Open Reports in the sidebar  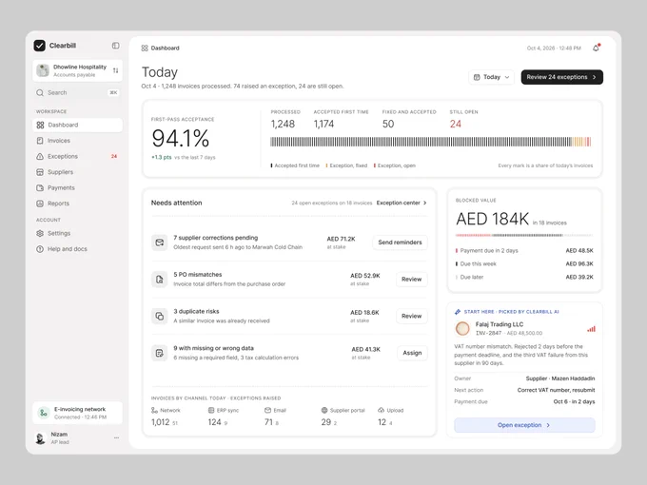[77, 204]
